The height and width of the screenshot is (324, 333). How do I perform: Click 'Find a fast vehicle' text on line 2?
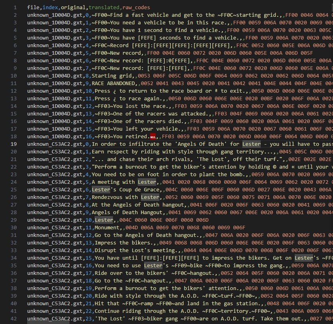(139, 15)
